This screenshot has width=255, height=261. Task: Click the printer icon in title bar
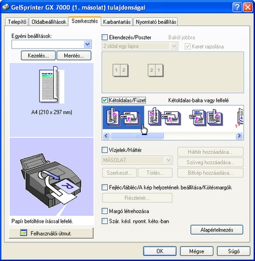click(6, 8)
